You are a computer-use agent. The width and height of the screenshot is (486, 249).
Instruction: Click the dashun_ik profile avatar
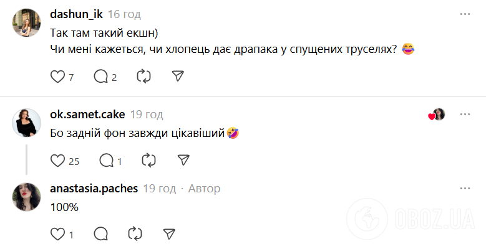point(26,23)
